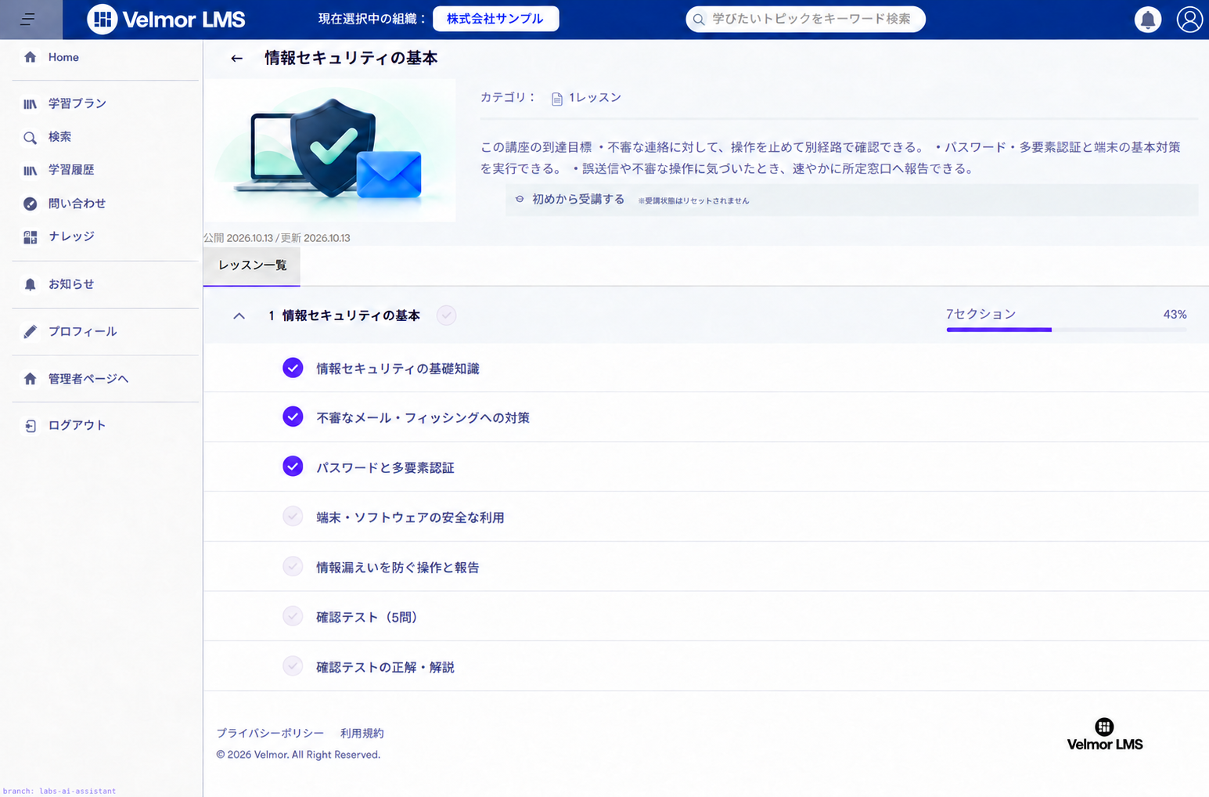Open the 利用規約 footer link

coord(362,734)
